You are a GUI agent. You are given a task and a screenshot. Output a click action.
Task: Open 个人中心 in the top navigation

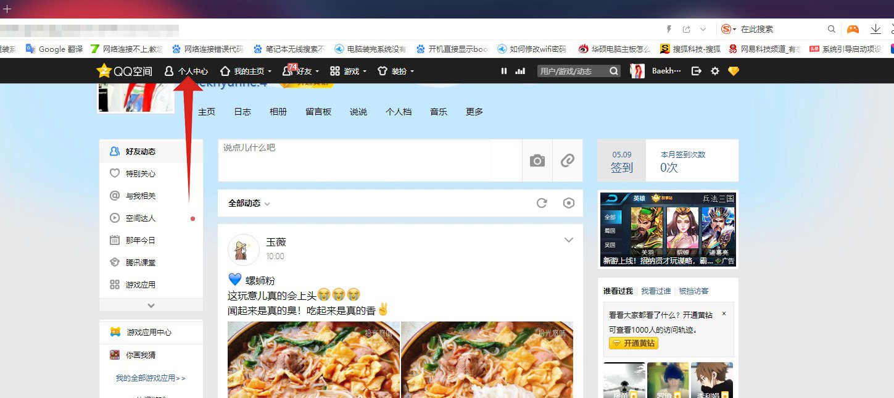click(x=186, y=72)
